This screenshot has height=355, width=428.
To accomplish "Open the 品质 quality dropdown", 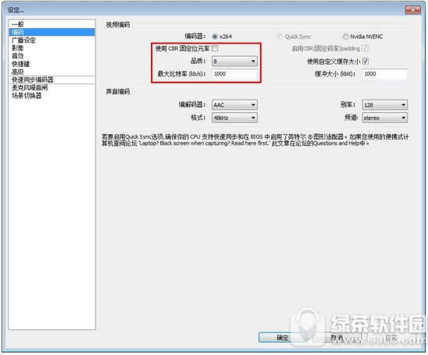I will pos(234,61).
